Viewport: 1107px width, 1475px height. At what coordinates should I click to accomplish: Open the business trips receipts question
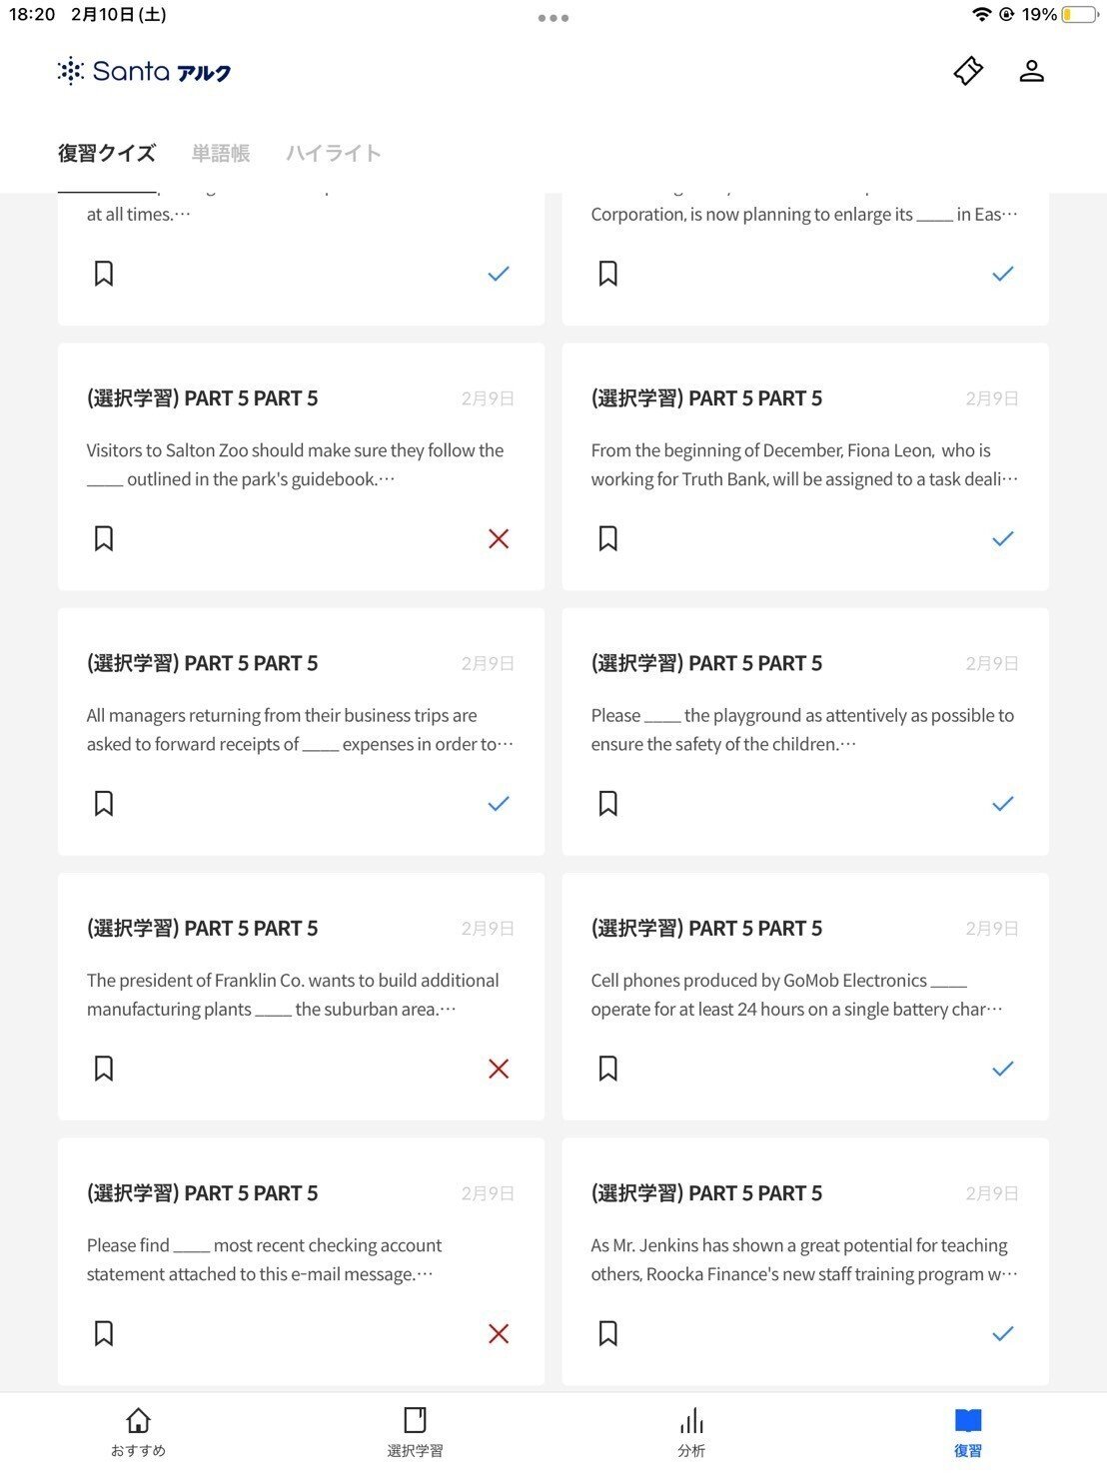[x=300, y=729]
